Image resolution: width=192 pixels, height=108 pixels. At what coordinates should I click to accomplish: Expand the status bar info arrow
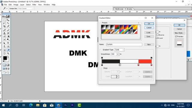point(40,101)
